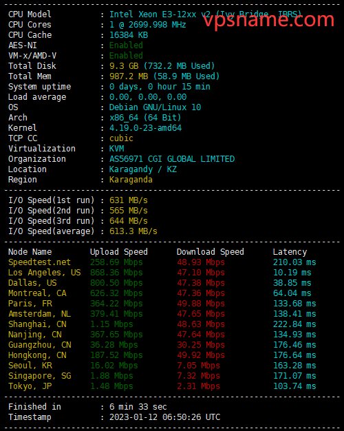The width and height of the screenshot is (344, 431).
Task: Click the AES-NI Enabled status
Action: click(x=126, y=45)
